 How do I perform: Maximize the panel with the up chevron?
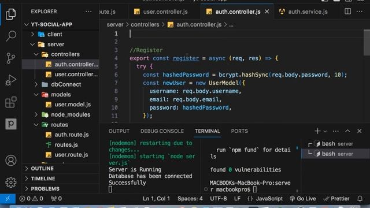click(x=347, y=131)
